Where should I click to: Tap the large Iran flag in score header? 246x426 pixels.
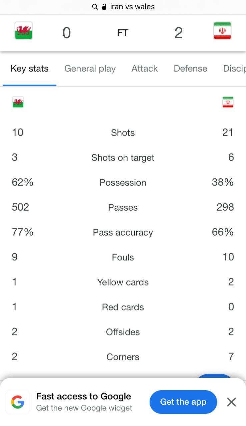coord(222,31)
